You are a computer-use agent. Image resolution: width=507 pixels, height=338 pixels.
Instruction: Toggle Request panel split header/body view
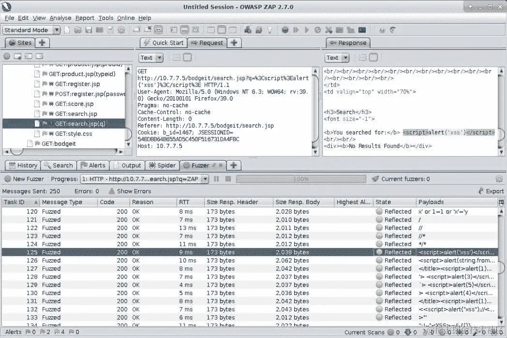[x=176, y=58]
